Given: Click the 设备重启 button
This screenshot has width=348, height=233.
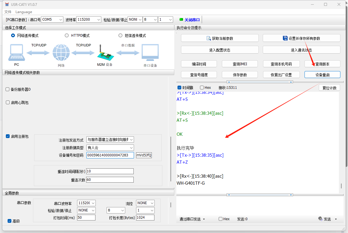Looking at the screenshot, I should pyautogui.click(x=322, y=75).
